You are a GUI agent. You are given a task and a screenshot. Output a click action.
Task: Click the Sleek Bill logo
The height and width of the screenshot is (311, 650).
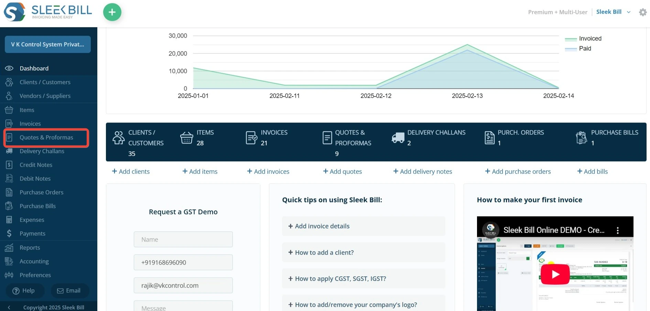(48, 12)
